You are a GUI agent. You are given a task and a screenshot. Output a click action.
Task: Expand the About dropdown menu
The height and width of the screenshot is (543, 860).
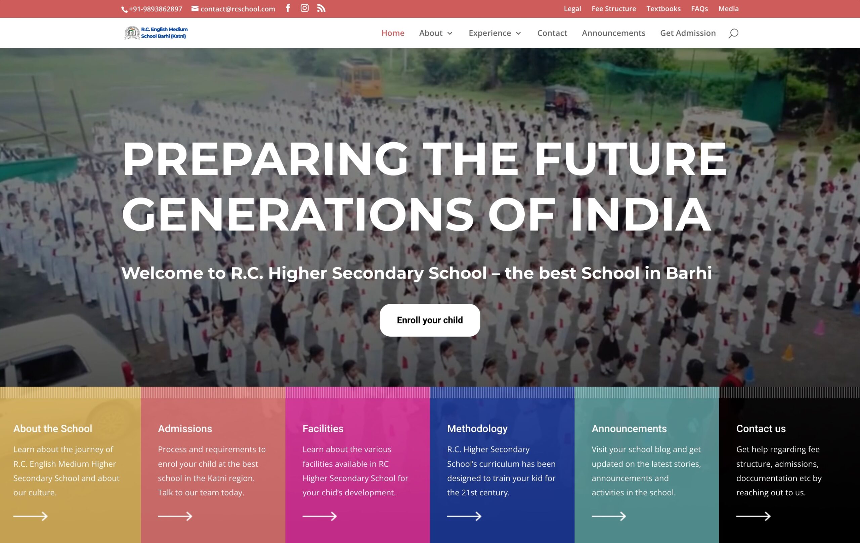[x=436, y=33]
